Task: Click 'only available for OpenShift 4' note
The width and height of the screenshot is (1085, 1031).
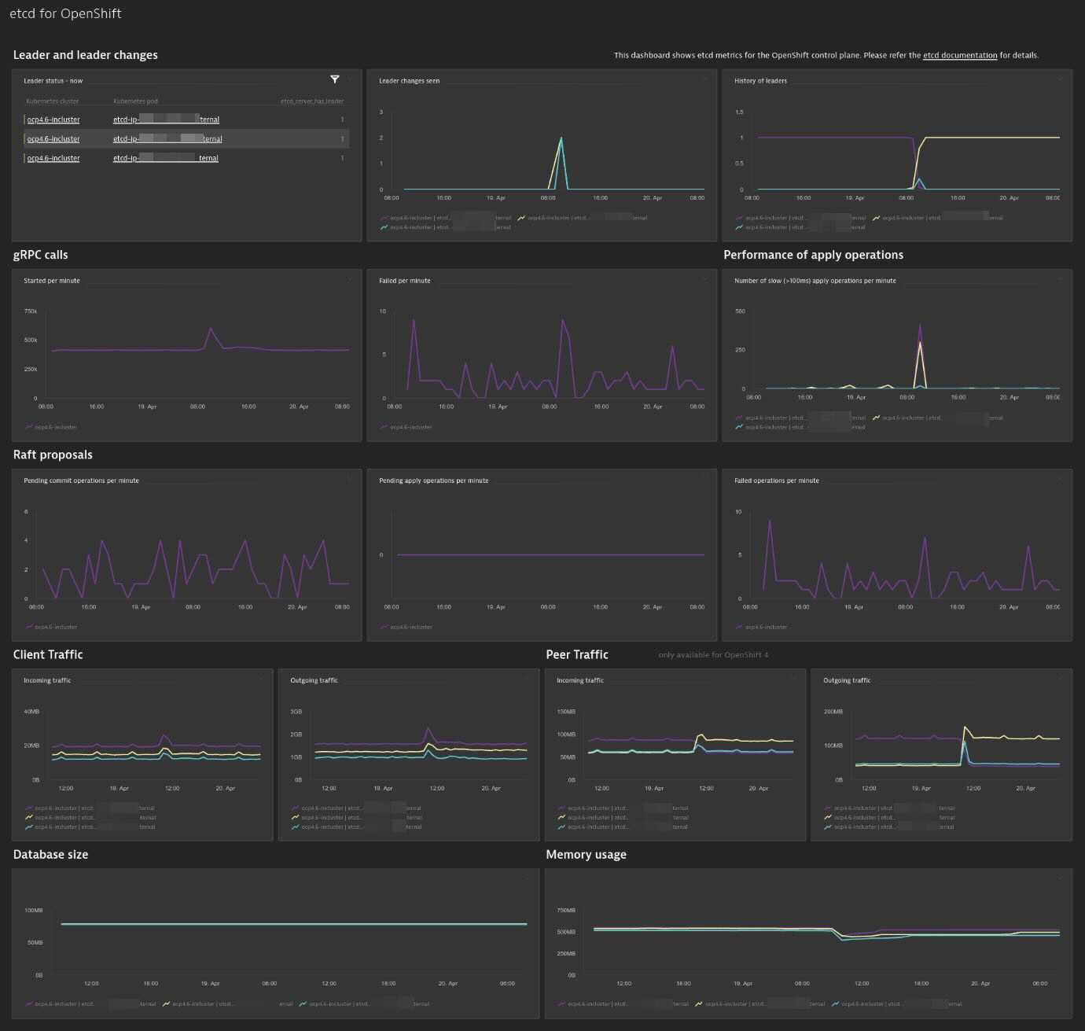Action: [714, 655]
